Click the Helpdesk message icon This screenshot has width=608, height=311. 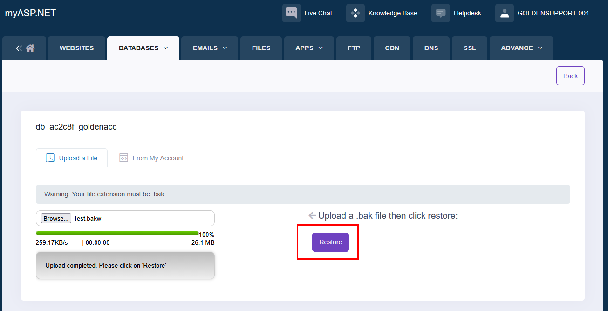tap(440, 13)
